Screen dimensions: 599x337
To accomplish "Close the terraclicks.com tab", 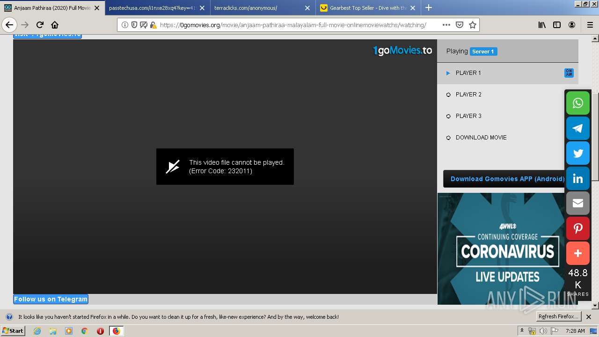I will [307, 8].
